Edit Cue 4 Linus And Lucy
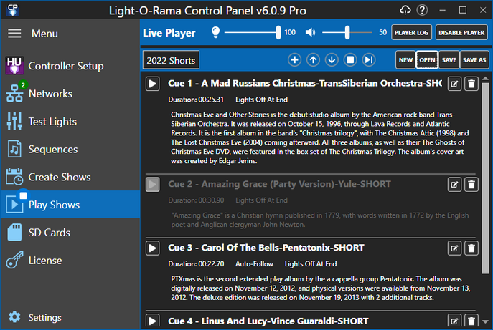Screen dimensions: 493x330 (x=454, y=321)
